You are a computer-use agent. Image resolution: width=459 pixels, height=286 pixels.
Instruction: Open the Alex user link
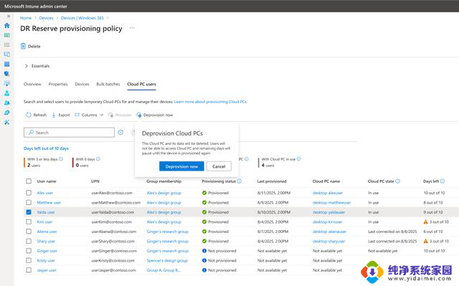click(x=44, y=193)
